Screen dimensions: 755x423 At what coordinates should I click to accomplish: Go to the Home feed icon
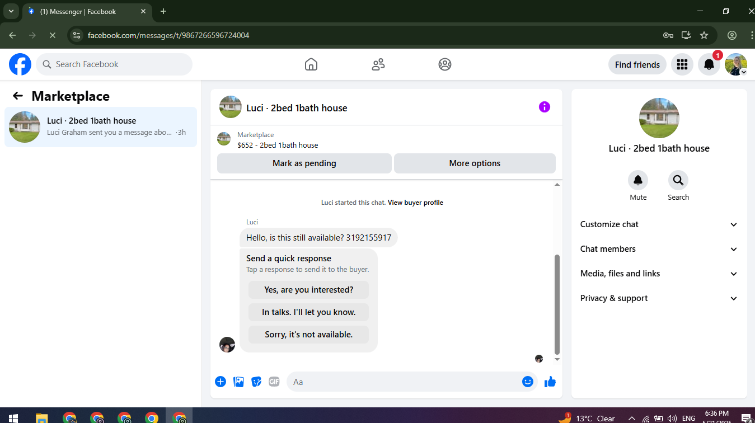tap(311, 64)
